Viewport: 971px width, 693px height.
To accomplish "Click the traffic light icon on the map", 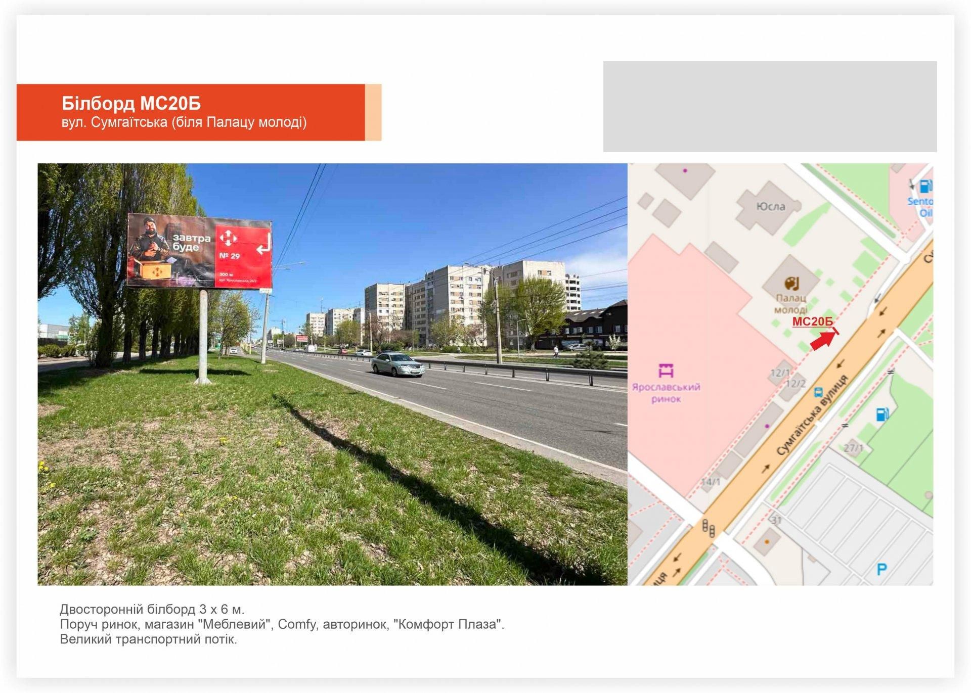I will pyautogui.click(x=709, y=529).
